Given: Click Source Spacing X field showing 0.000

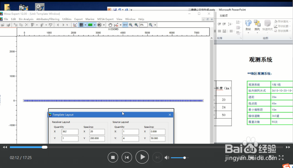Looking at the screenshot, I should pyautogui.click(x=158, y=132).
